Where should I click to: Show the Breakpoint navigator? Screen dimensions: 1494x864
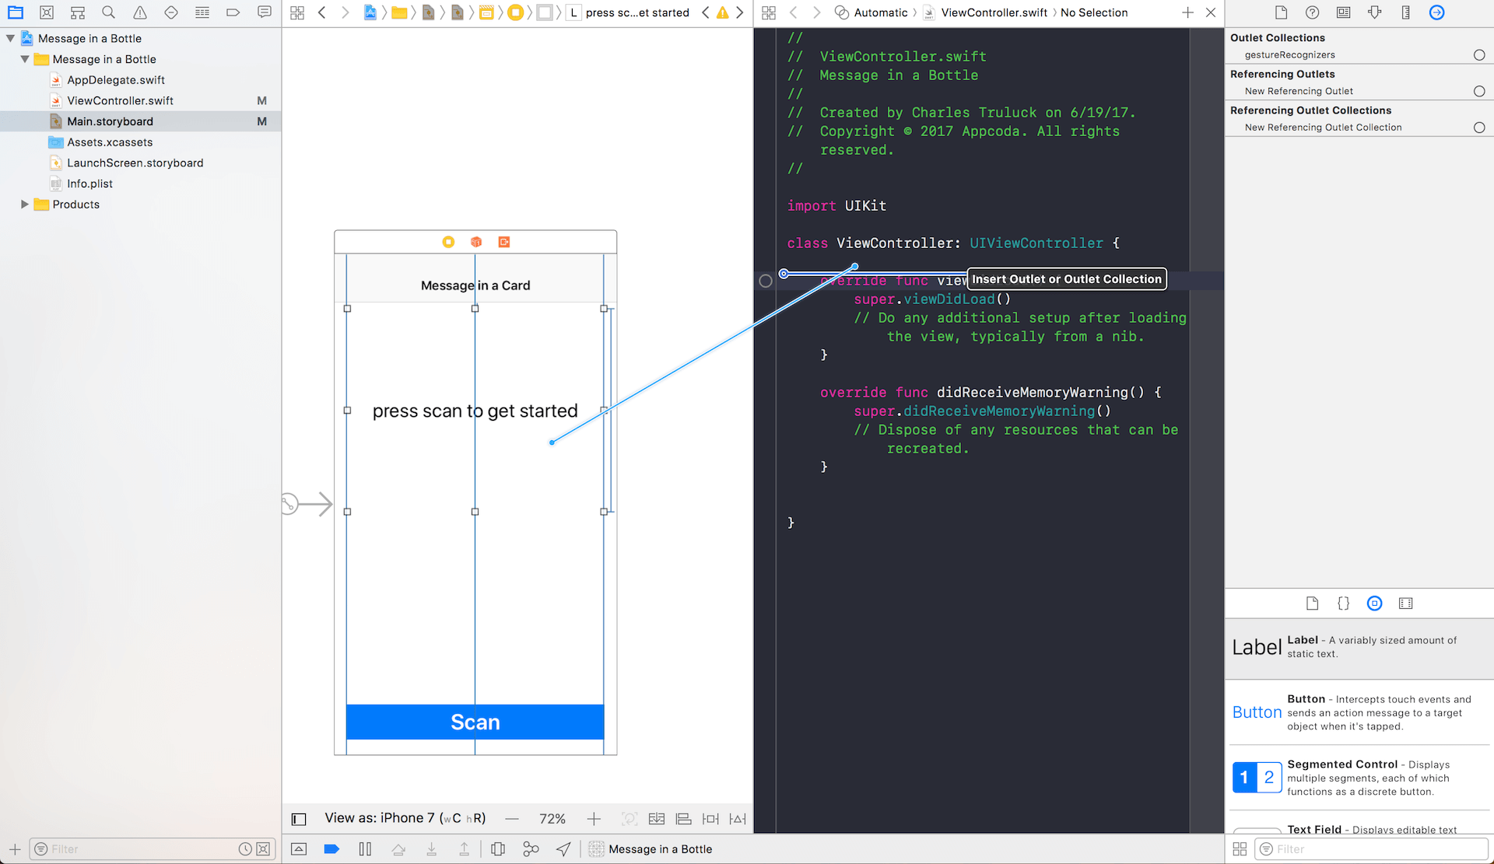point(233,12)
